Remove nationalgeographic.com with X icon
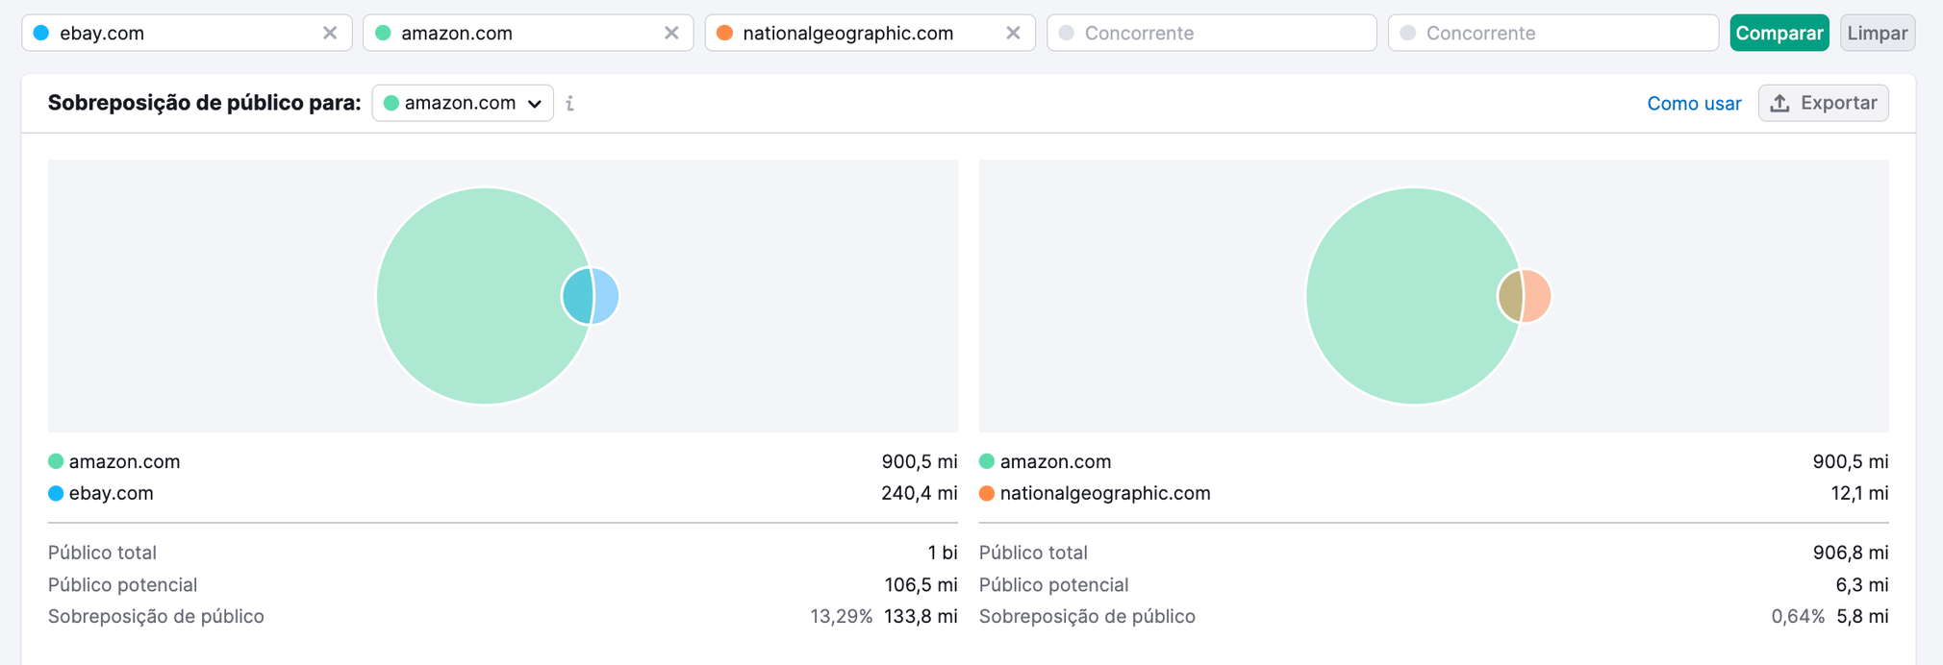The height and width of the screenshot is (665, 1943). (x=1013, y=33)
